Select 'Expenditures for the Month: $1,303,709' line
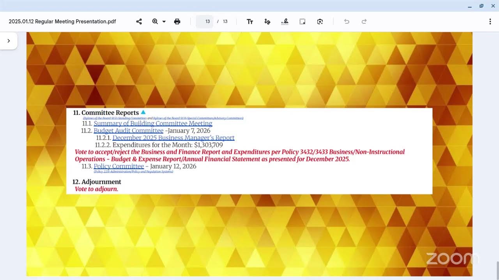The image size is (499, 280). point(159,145)
